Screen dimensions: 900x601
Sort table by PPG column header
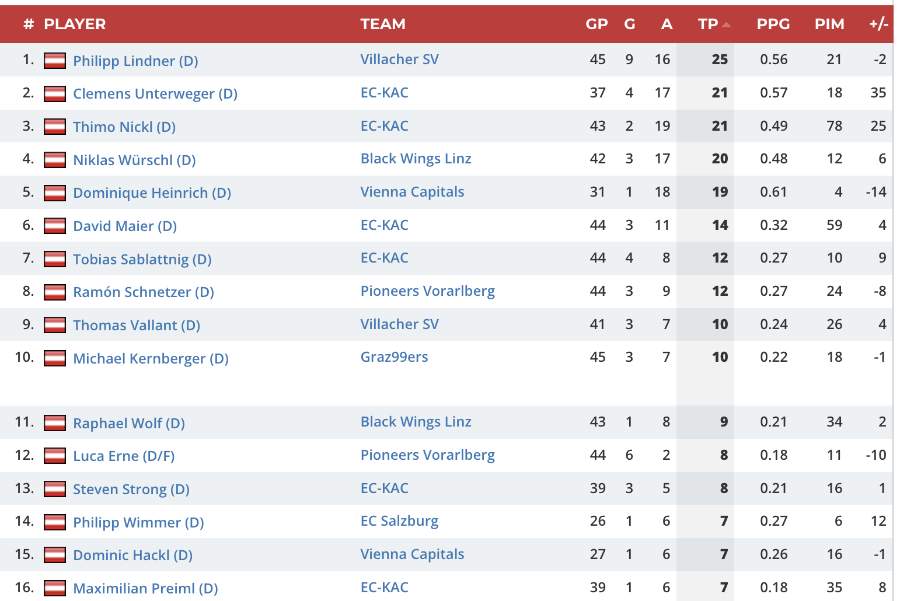pos(773,25)
